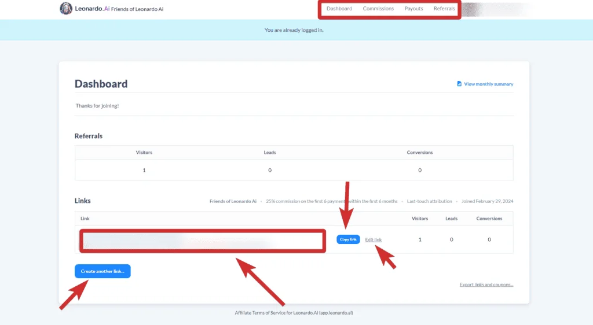Viewport: 593px width, 325px height.
Task: Open Export links and coupons
Action: coord(486,285)
